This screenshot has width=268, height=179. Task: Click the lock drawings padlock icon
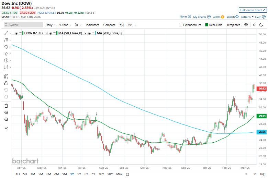pos(6,83)
